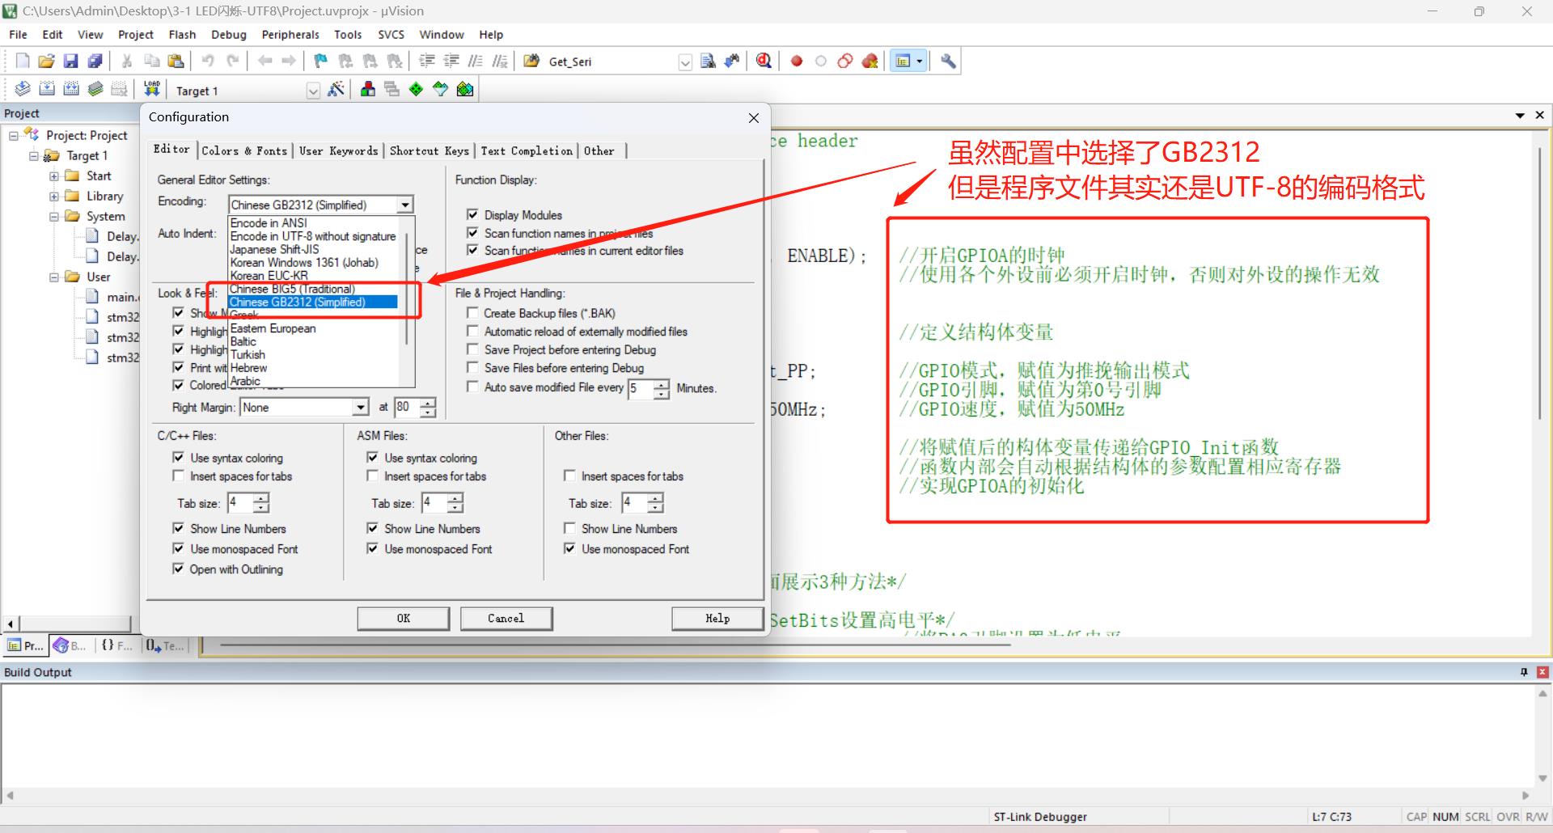Click the Save All icon
This screenshot has height=833, width=1553.
point(95,61)
